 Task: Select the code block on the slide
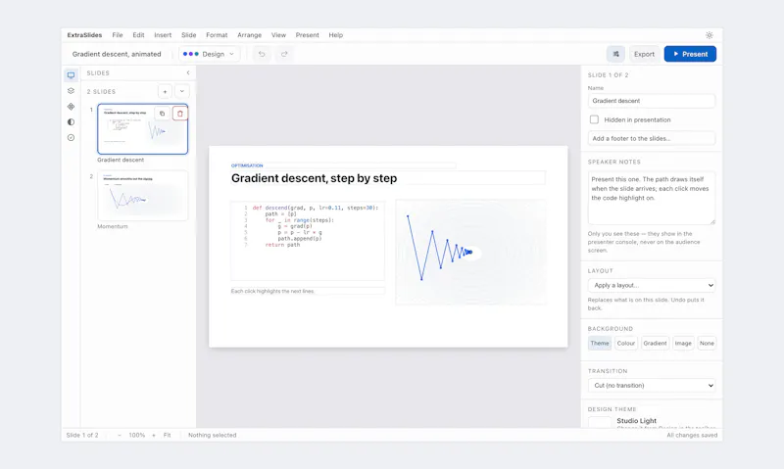click(308, 241)
